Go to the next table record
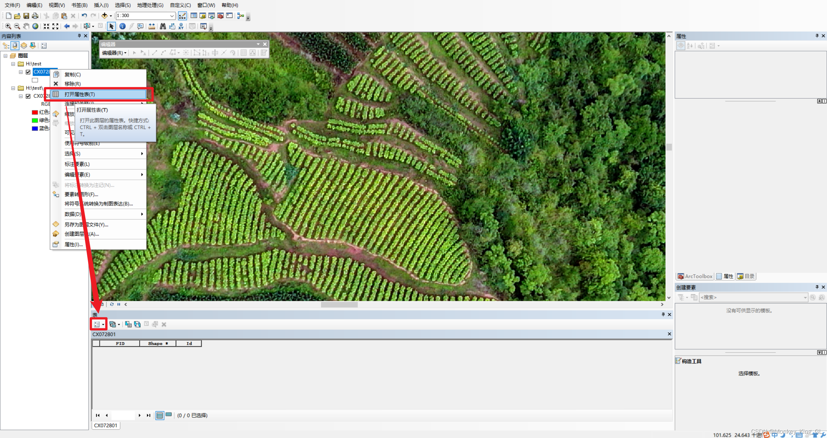827x438 pixels. tap(140, 415)
